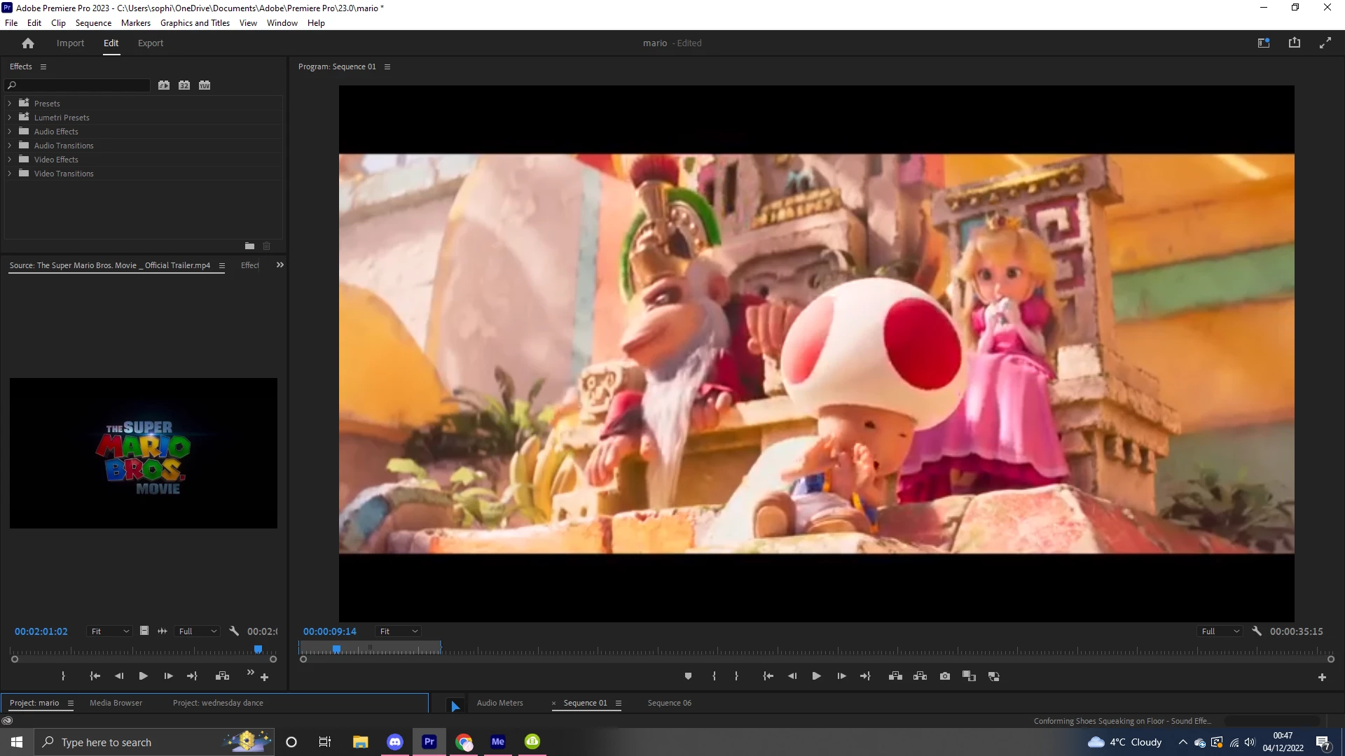Open the Quick Export share icon
Image resolution: width=1345 pixels, height=756 pixels.
point(1295,43)
